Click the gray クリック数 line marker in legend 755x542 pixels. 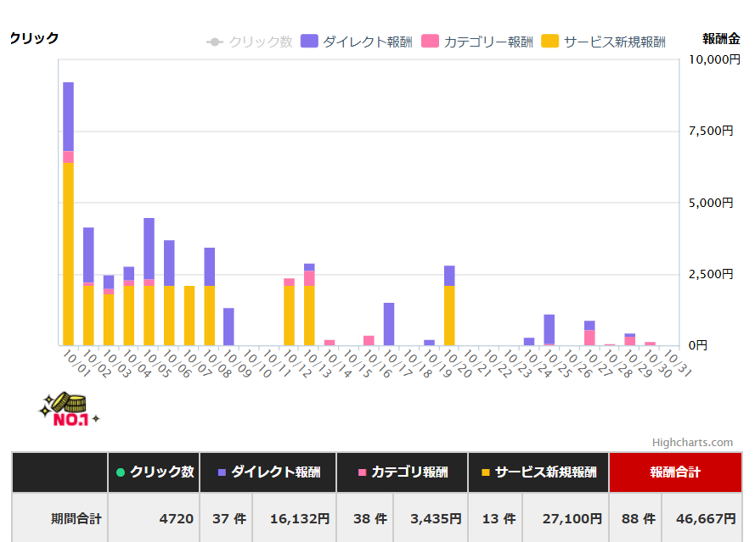[x=213, y=40]
